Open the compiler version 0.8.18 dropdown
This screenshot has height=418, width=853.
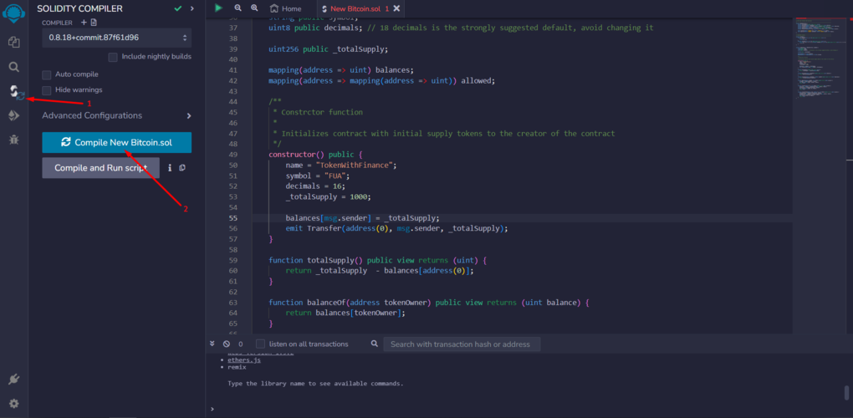tap(117, 38)
